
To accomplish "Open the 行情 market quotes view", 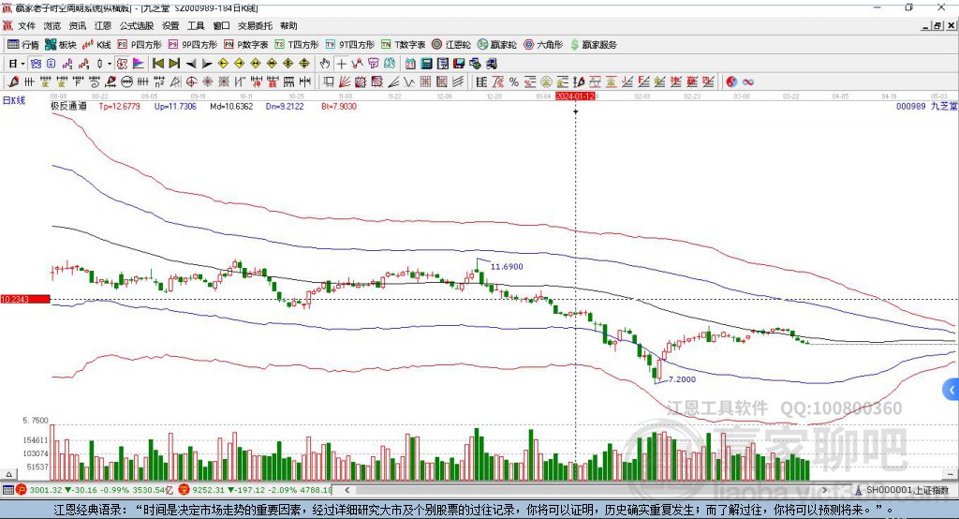I will coord(23,45).
